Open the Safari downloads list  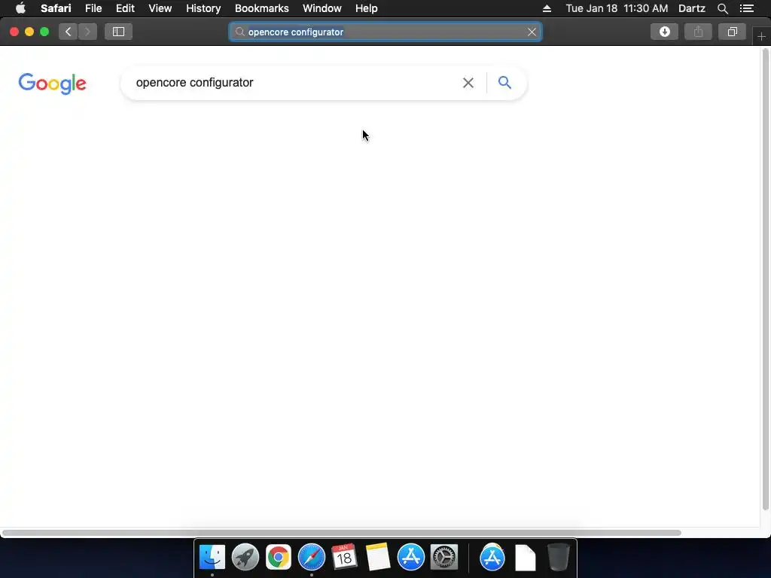(664, 32)
